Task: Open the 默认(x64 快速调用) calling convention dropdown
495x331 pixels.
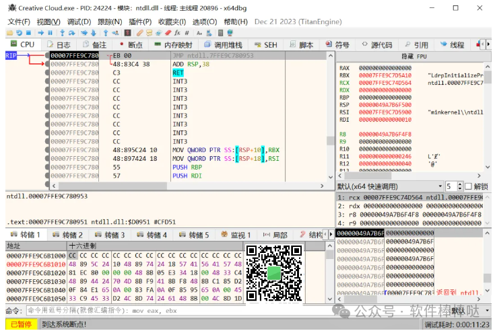Action: tap(389, 186)
